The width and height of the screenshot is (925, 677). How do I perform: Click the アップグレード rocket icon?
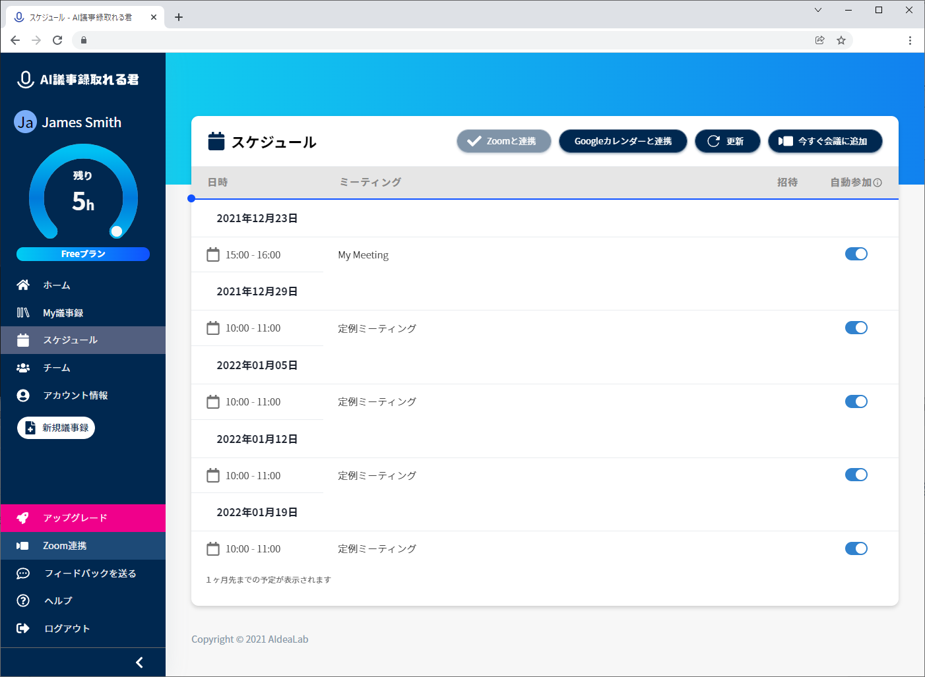[x=23, y=517]
